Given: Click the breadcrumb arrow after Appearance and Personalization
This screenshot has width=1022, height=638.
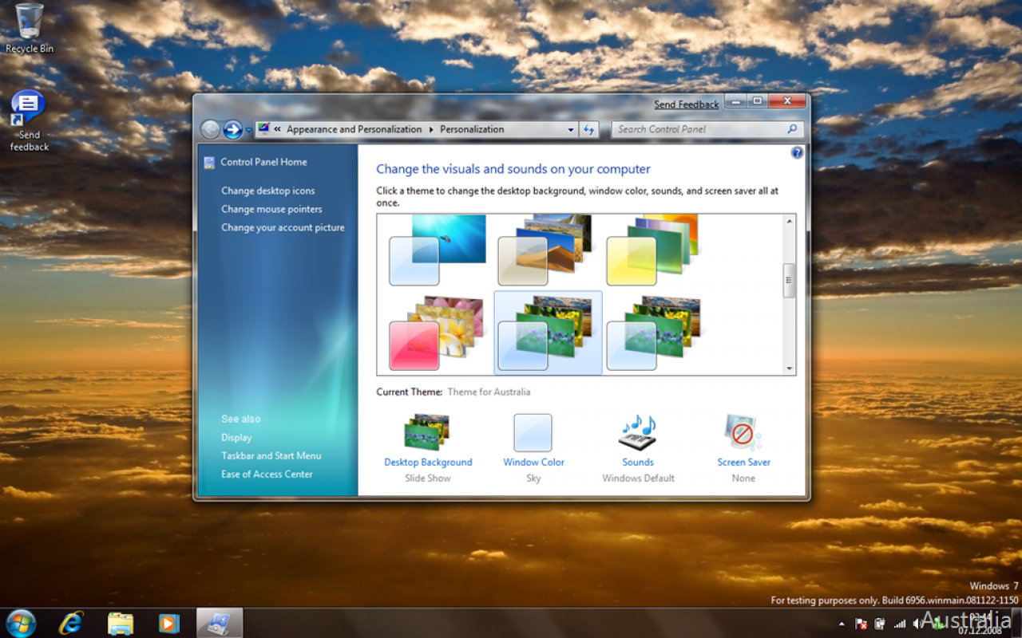Looking at the screenshot, I should click(x=431, y=129).
